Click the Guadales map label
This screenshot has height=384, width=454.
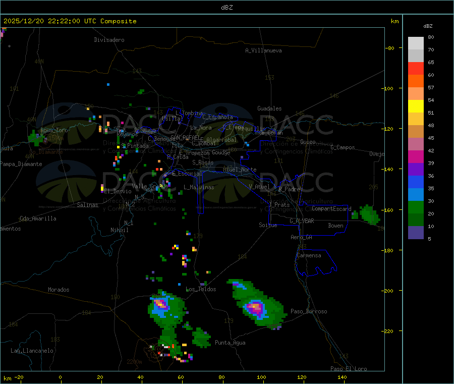pyautogui.click(x=269, y=108)
